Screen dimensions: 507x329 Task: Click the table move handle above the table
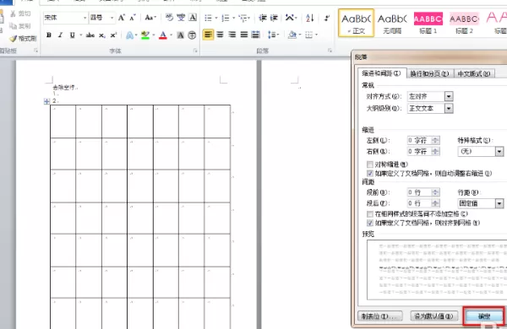(46, 101)
